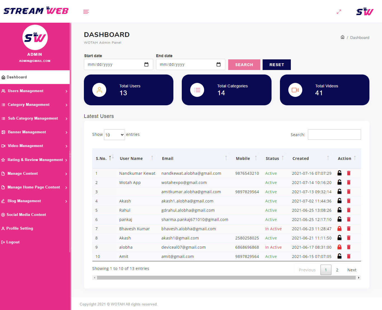Click the fullscreen expand arrows icon
The image size is (382, 310).
tap(339, 12)
